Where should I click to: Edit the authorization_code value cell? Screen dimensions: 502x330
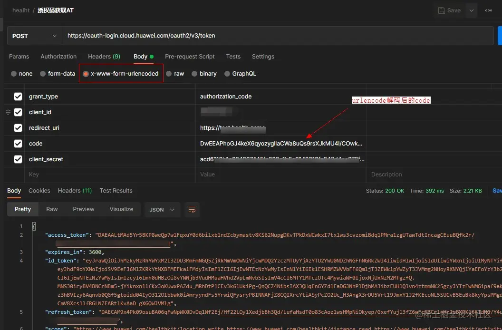coord(281,97)
